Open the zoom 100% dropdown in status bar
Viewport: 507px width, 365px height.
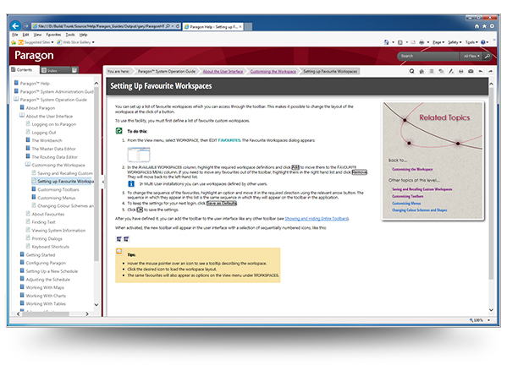(x=488, y=320)
